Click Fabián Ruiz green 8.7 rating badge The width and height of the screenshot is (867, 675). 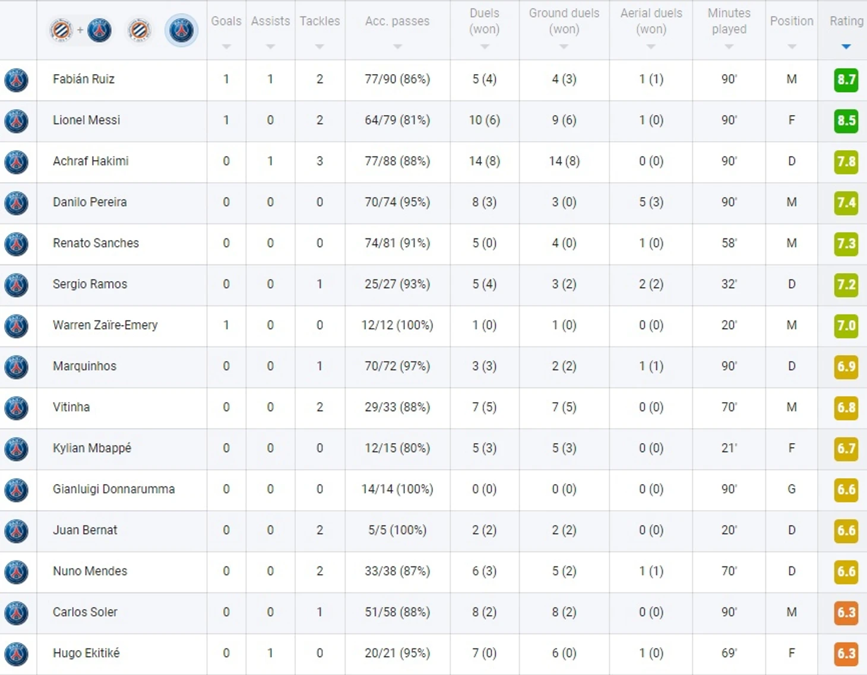(x=846, y=80)
